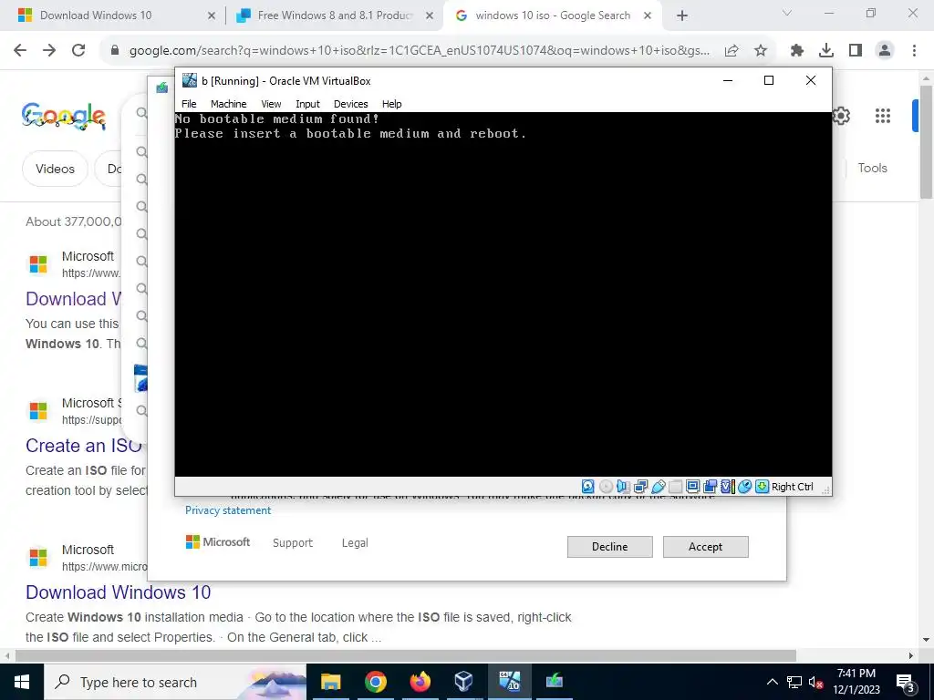Click the muted volume tray icon
This screenshot has width=934, height=700.
click(815, 682)
